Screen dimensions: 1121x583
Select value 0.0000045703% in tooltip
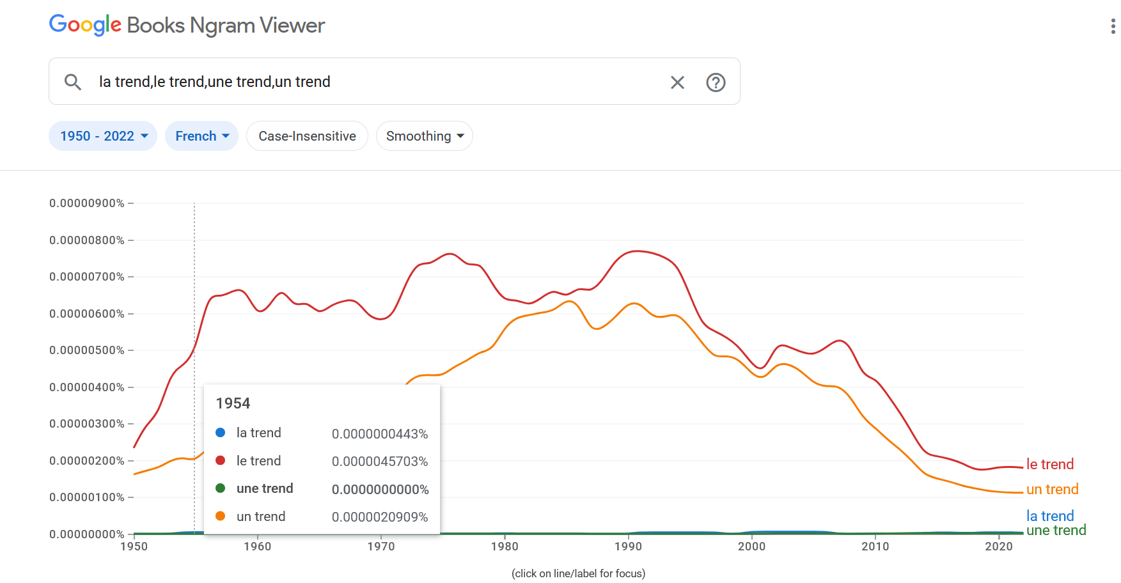(380, 462)
